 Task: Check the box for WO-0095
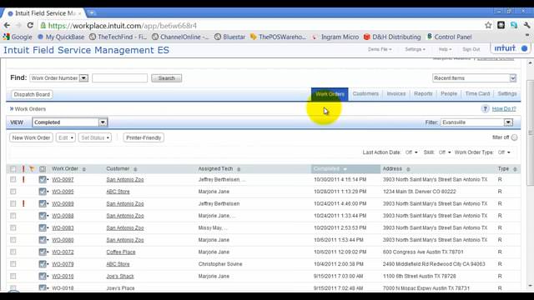click(x=13, y=192)
